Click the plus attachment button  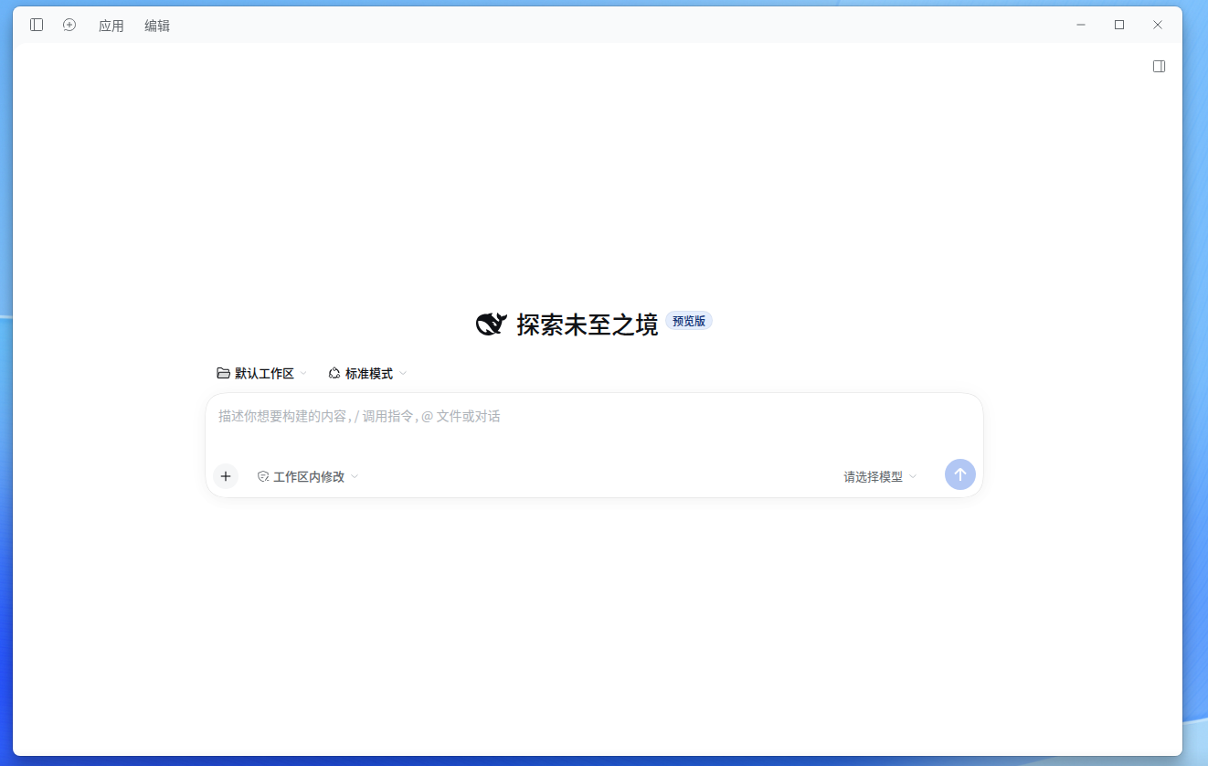[x=226, y=476]
